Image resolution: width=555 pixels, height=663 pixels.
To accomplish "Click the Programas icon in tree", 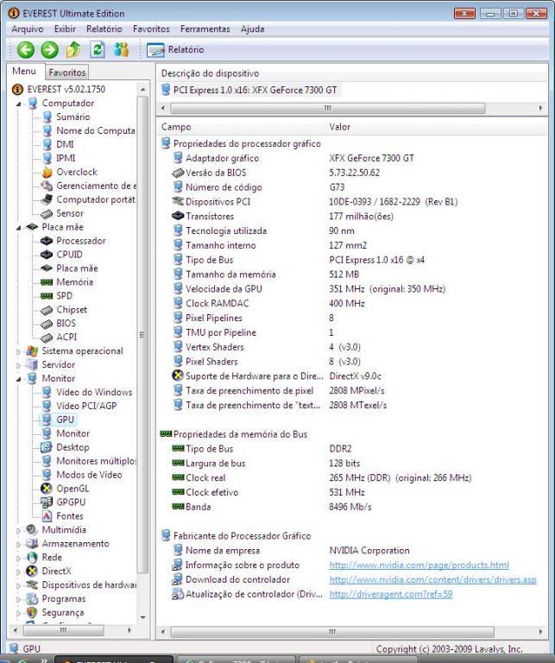I will click(x=32, y=599).
